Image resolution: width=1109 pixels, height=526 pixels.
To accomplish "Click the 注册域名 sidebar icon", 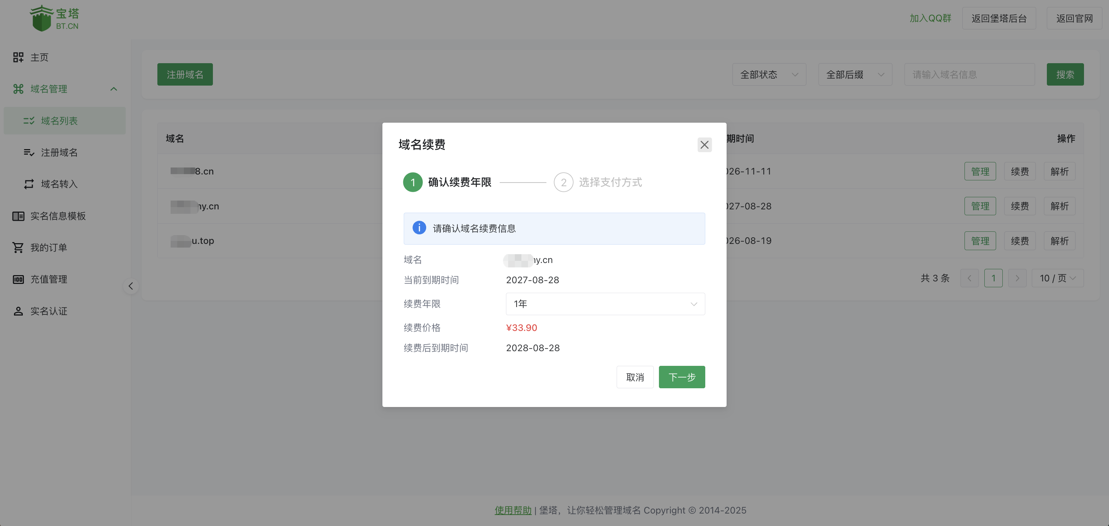I will tap(28, 152).
